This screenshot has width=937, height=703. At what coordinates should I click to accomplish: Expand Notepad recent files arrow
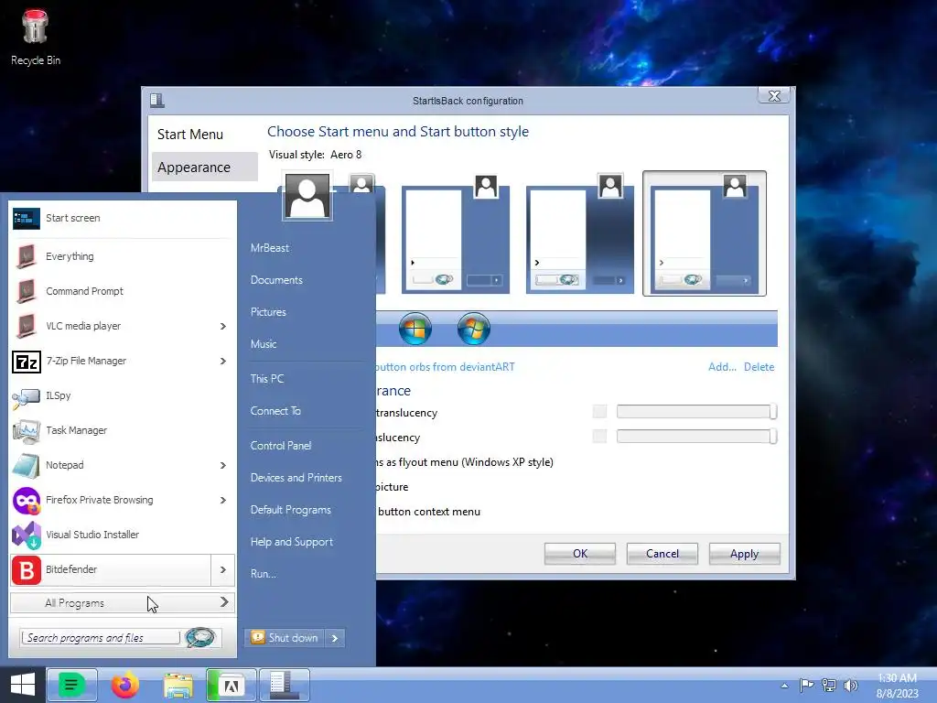[223, 465]
